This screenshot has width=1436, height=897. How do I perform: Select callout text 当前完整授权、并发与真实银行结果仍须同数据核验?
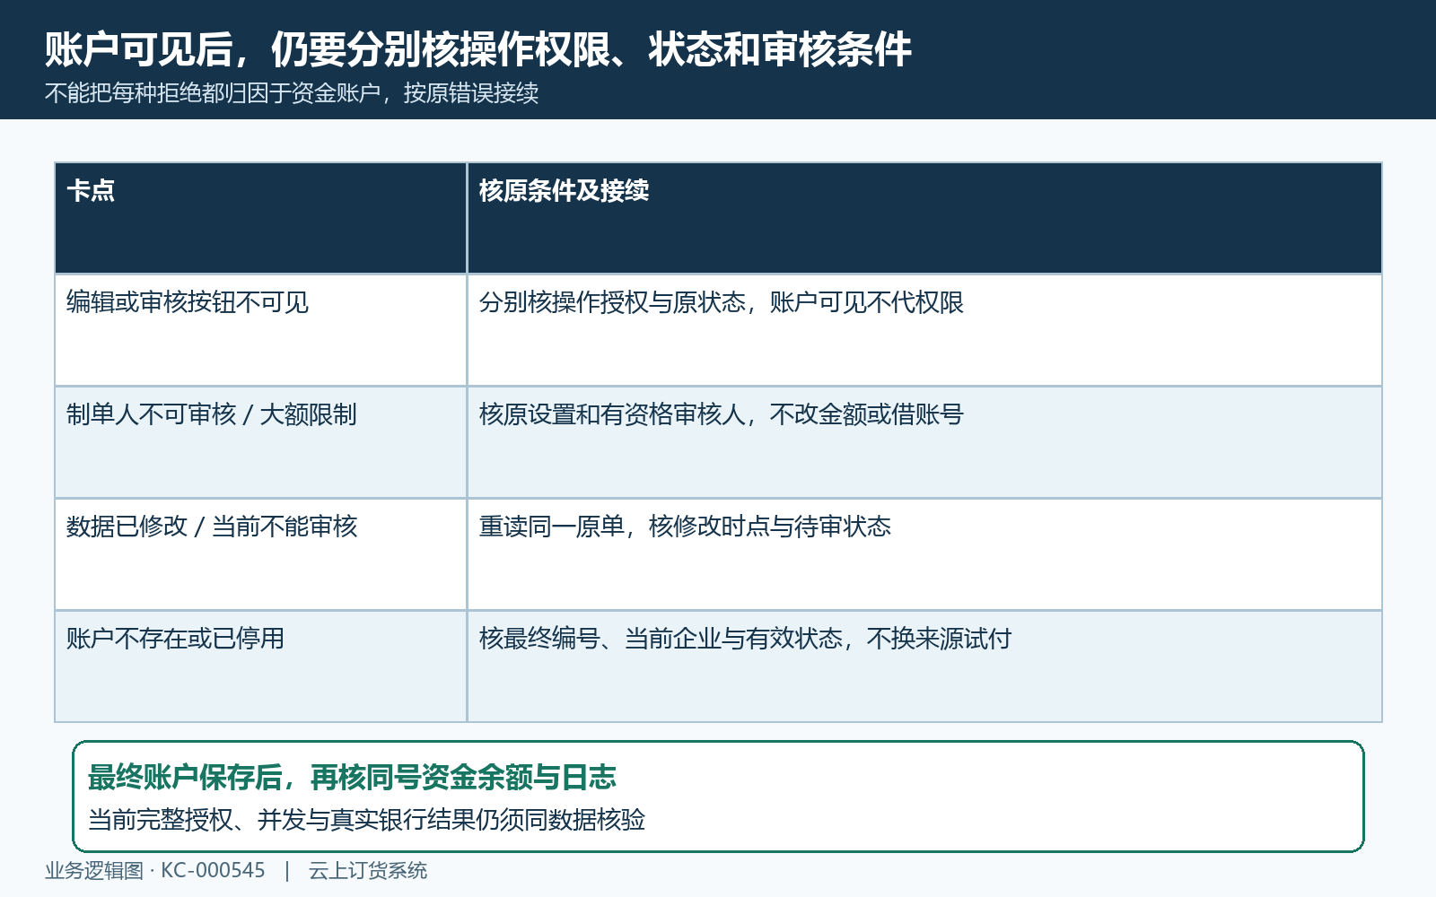pyautogui.click(x=366, y=820)
